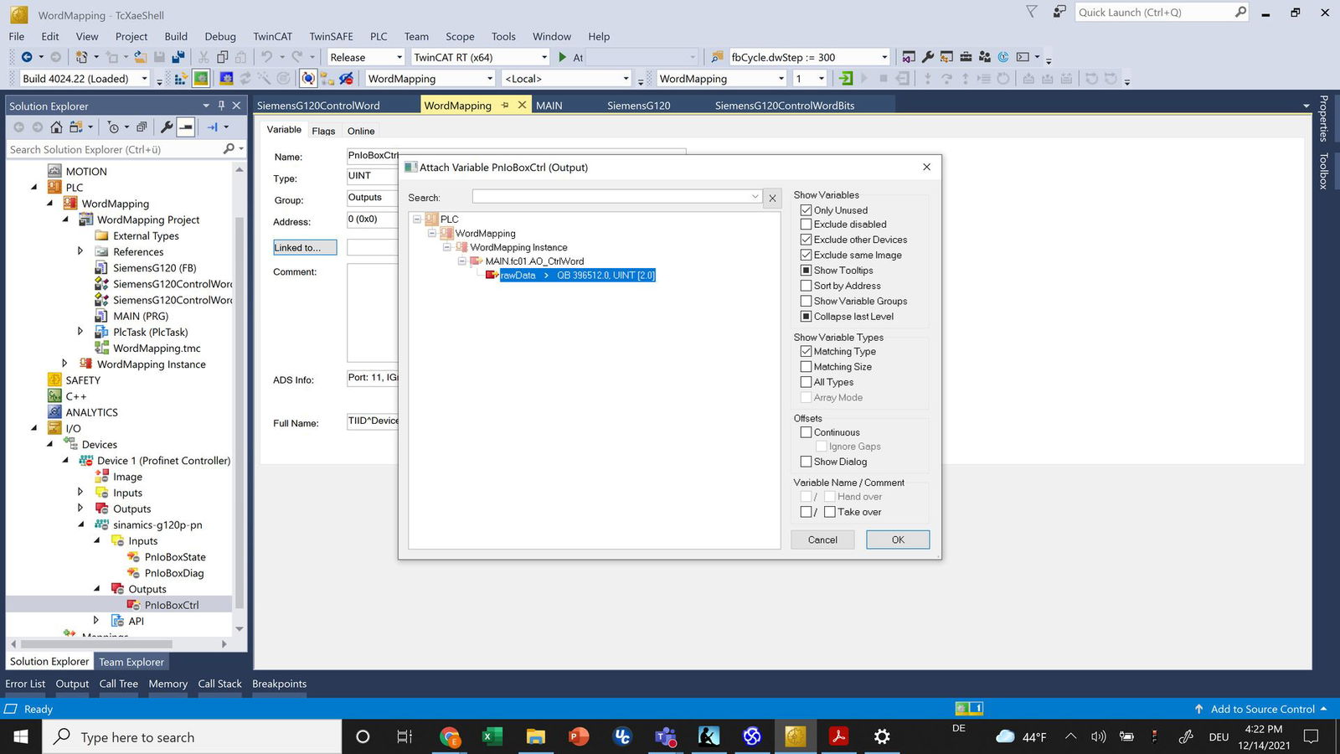
Task: Enable Show Variable Groups checkbox
Action: pyautogui.click(x=806, y=301)
